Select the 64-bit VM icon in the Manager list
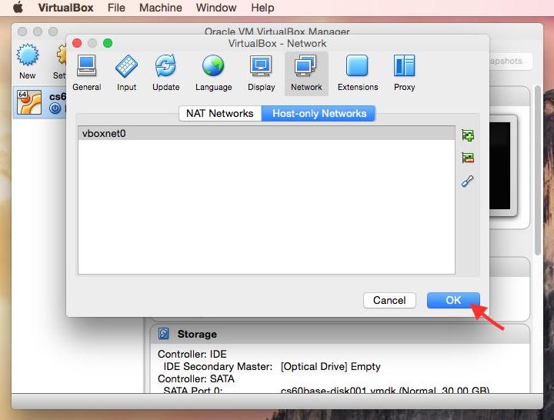 (x=29, y=102)
